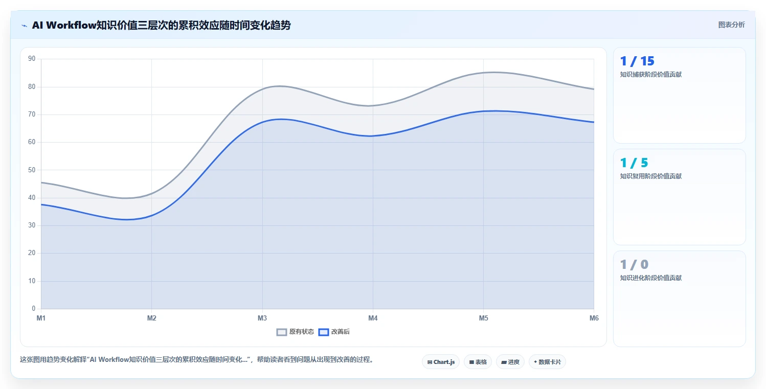
Task: Select the 表格 tag chip
Action: [478, 362]
